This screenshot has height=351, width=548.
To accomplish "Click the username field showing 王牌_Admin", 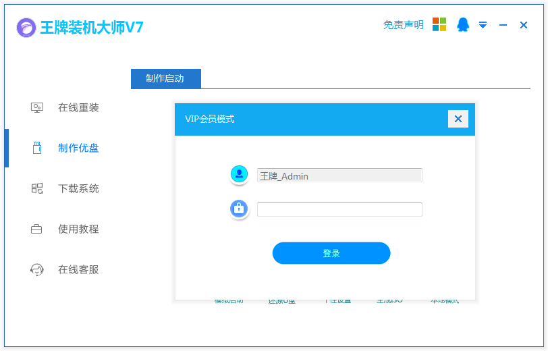I will pos(339,175).
